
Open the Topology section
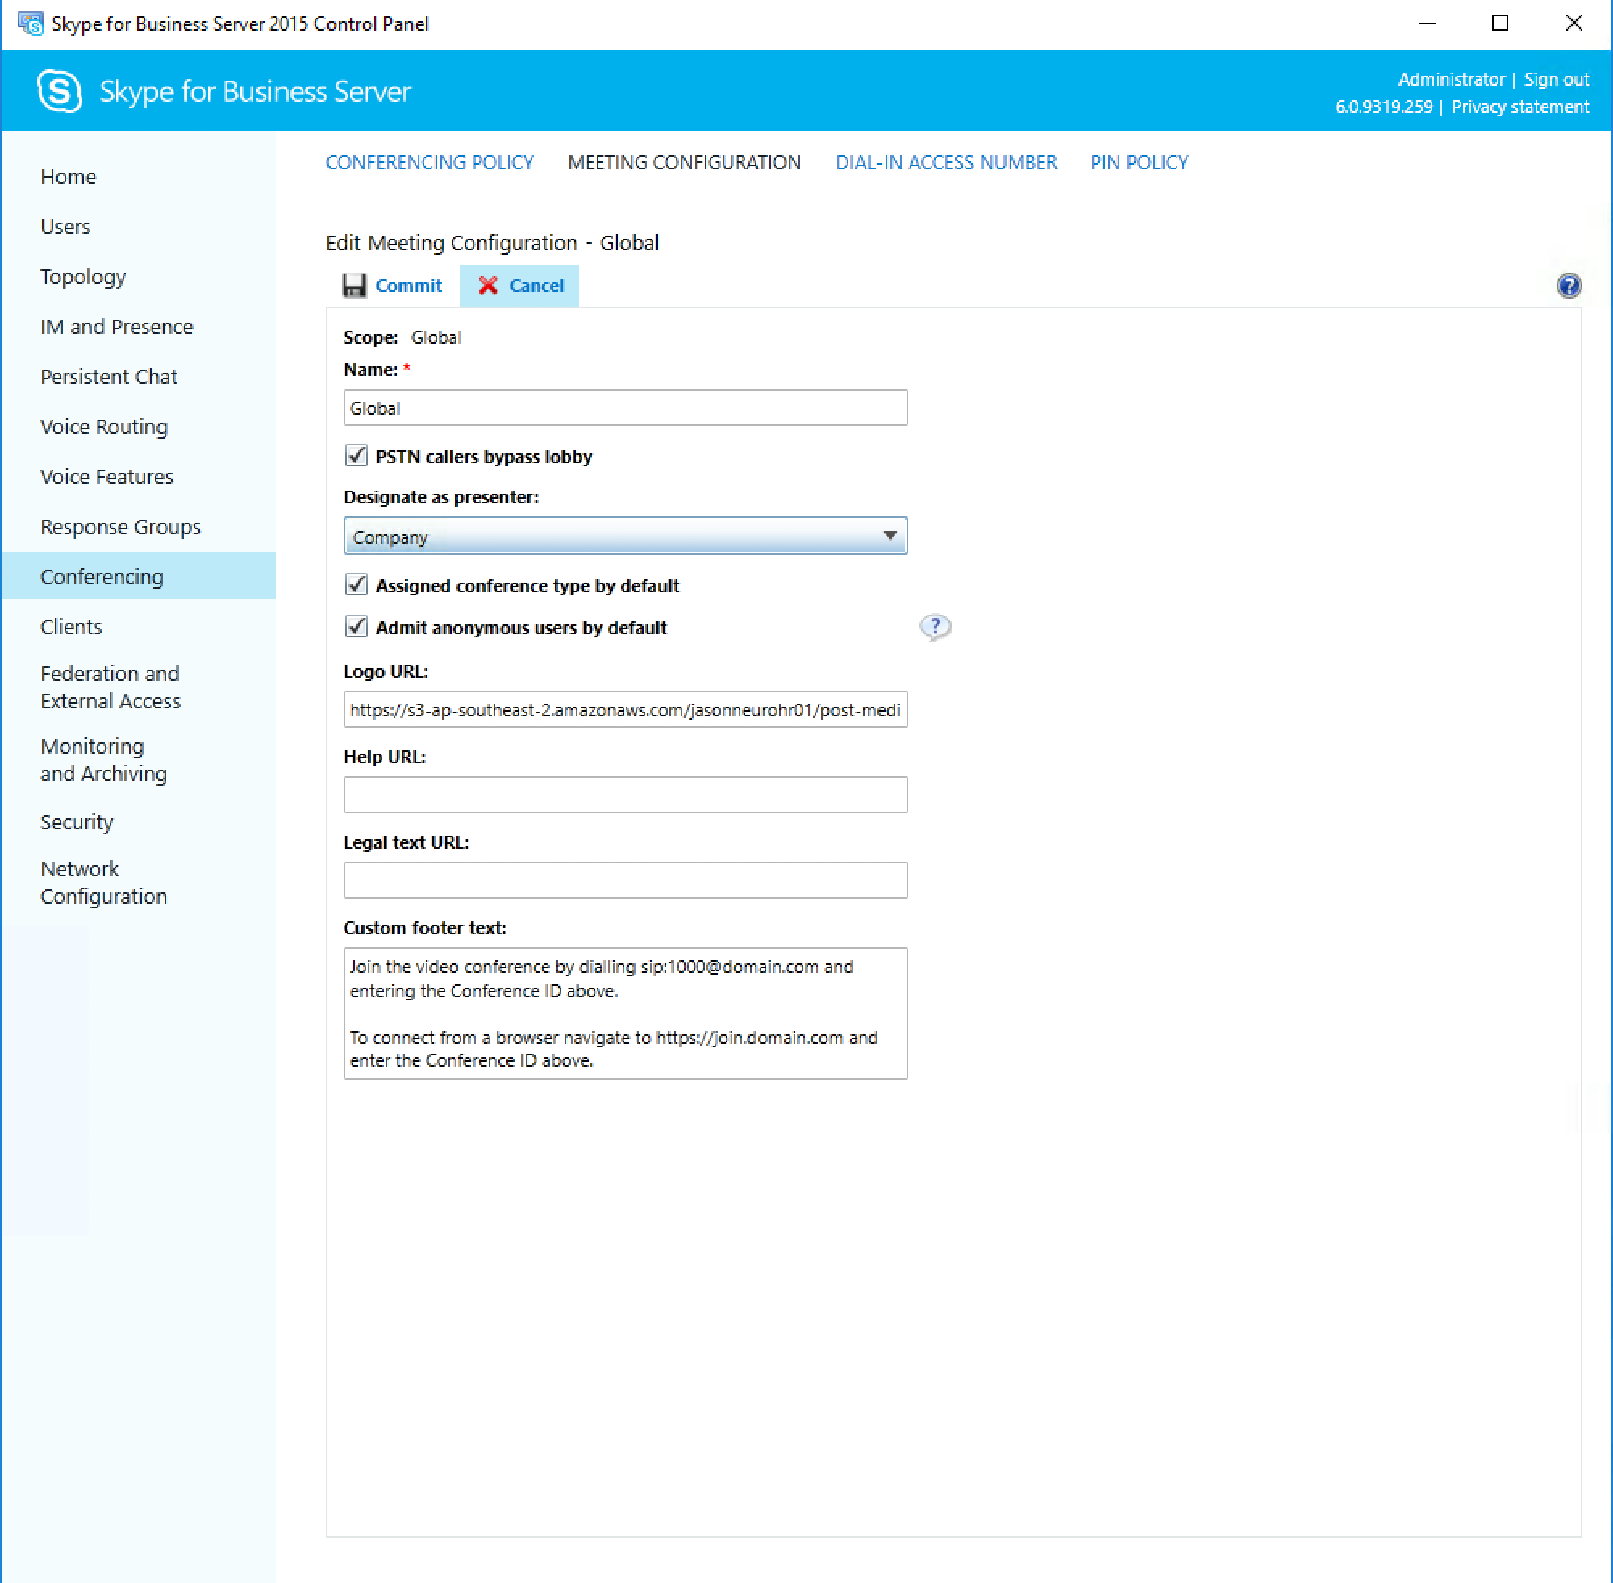click(x=83, y=276)
